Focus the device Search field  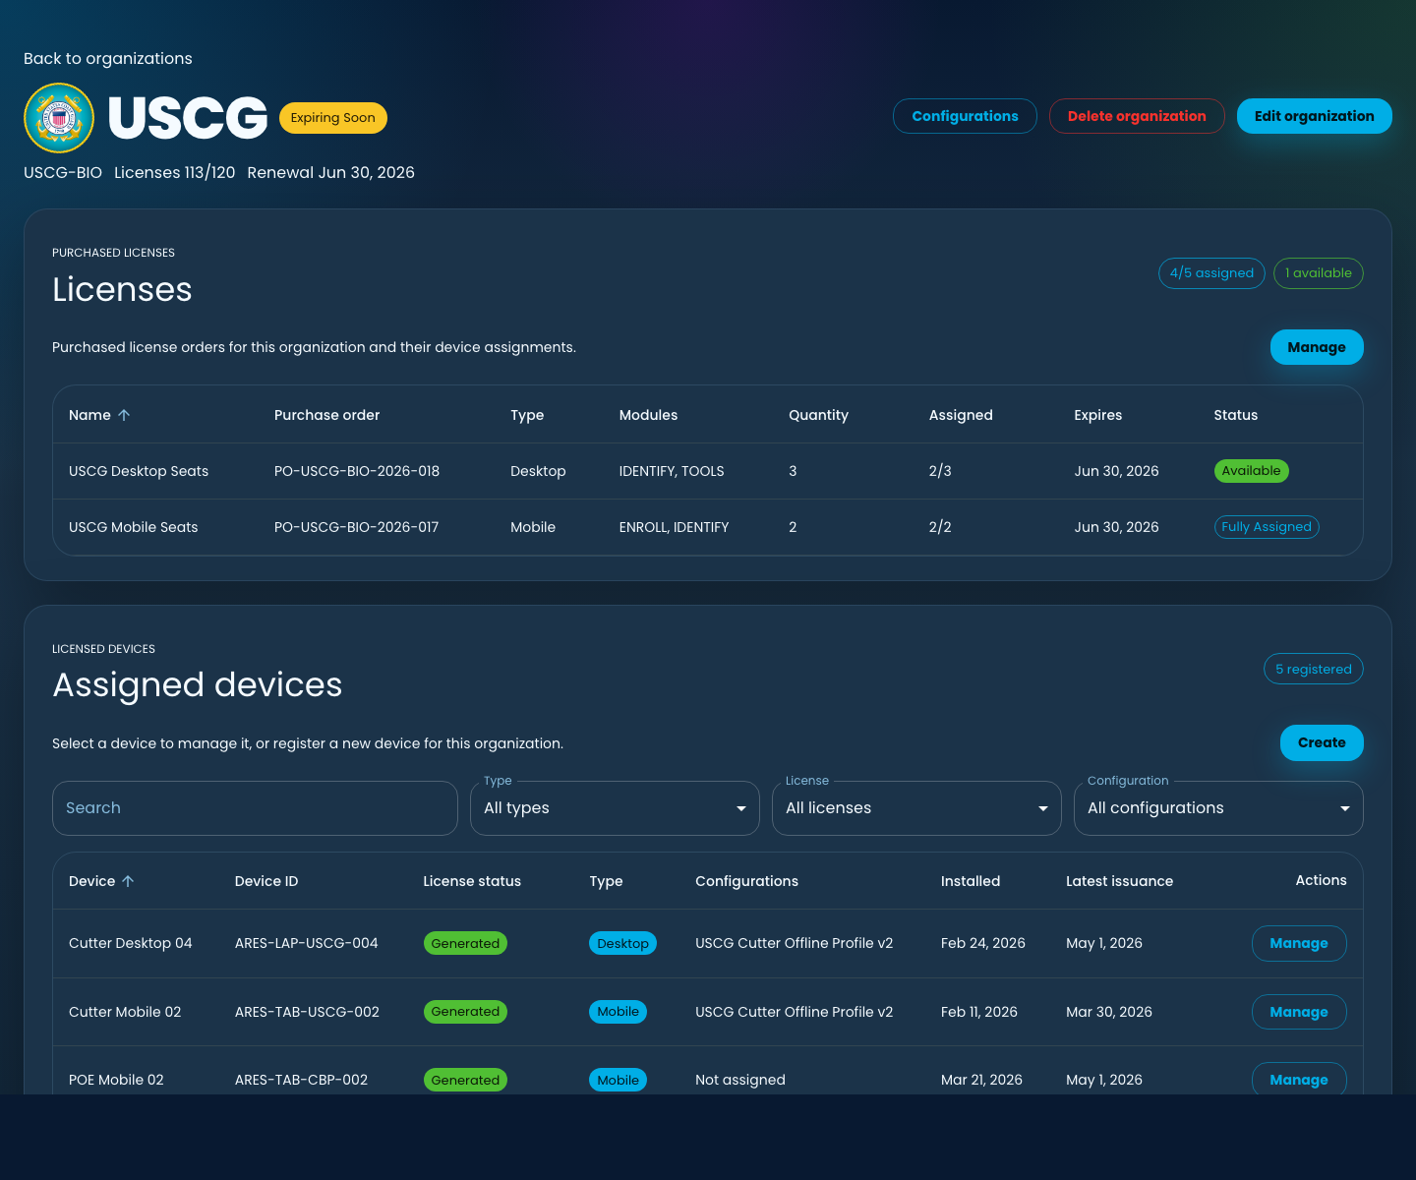tap(255, 808)
